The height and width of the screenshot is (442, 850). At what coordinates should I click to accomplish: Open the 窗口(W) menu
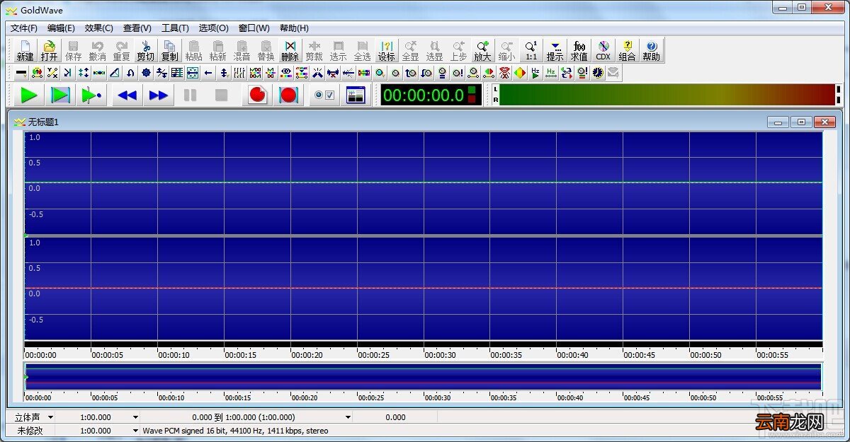coord(254,28)
